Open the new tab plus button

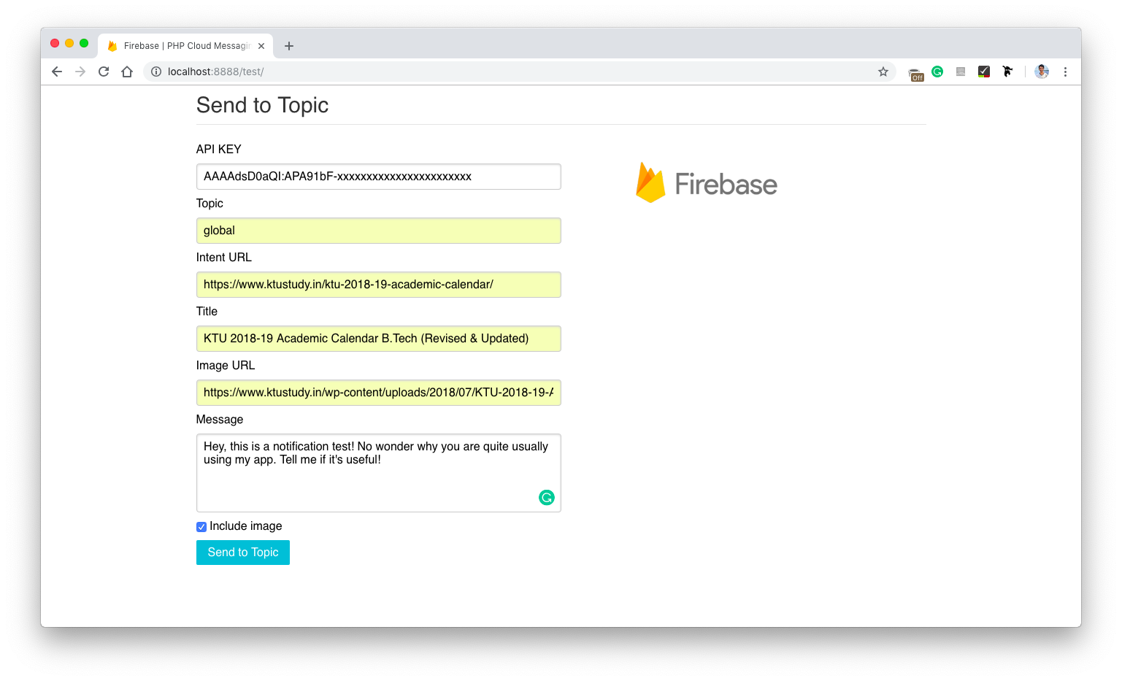pos(289,45)
